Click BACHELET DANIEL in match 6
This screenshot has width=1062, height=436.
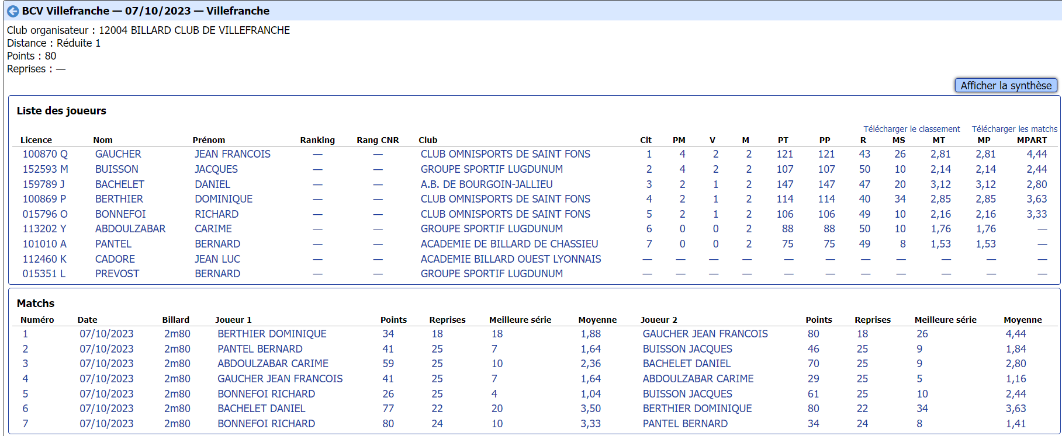click(x=261, y=409)
